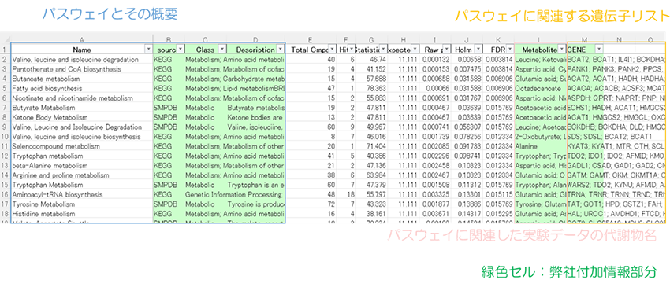Open the Metabolite column filter dropdown
The height and width of the screenshot is (287, 670).
click(x=562, y=49)
